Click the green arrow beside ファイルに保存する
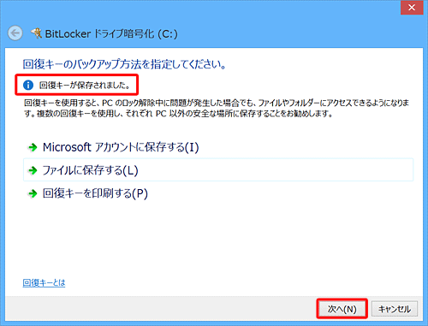 (x=33, y=170)
